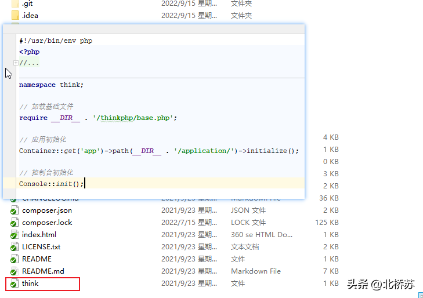Click the 文件夹 type of .git folder
The height and width of the screenshot is (298, 423).
241,3
